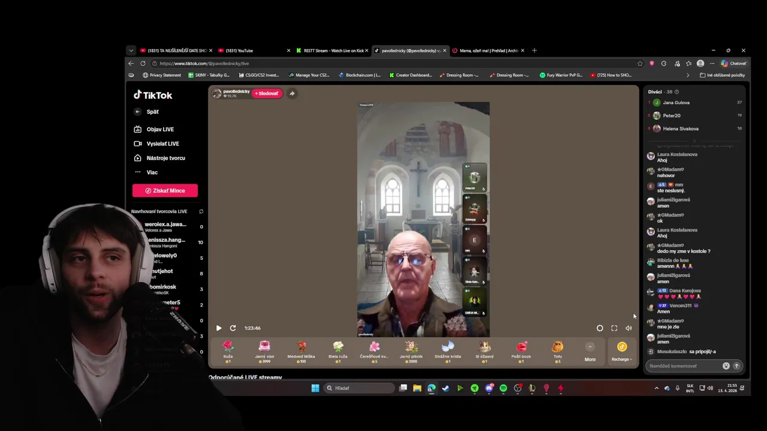This screenshot has height=431, width=767.
Task: Send the Strážne krídla gift
Action: tap(448, 351)
